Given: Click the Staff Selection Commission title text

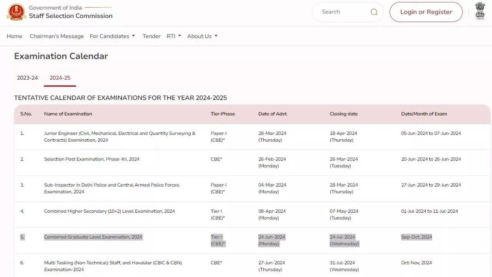Looking at the screenshot, I should pos(71,16).
